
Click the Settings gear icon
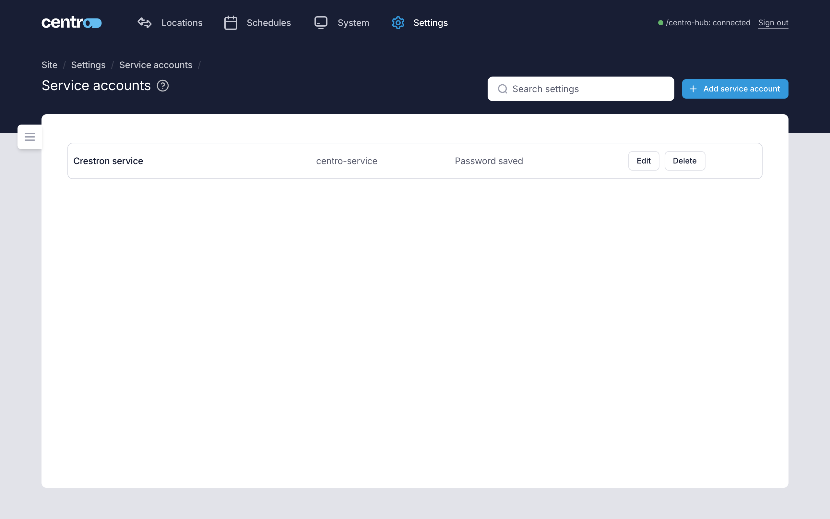398,23
